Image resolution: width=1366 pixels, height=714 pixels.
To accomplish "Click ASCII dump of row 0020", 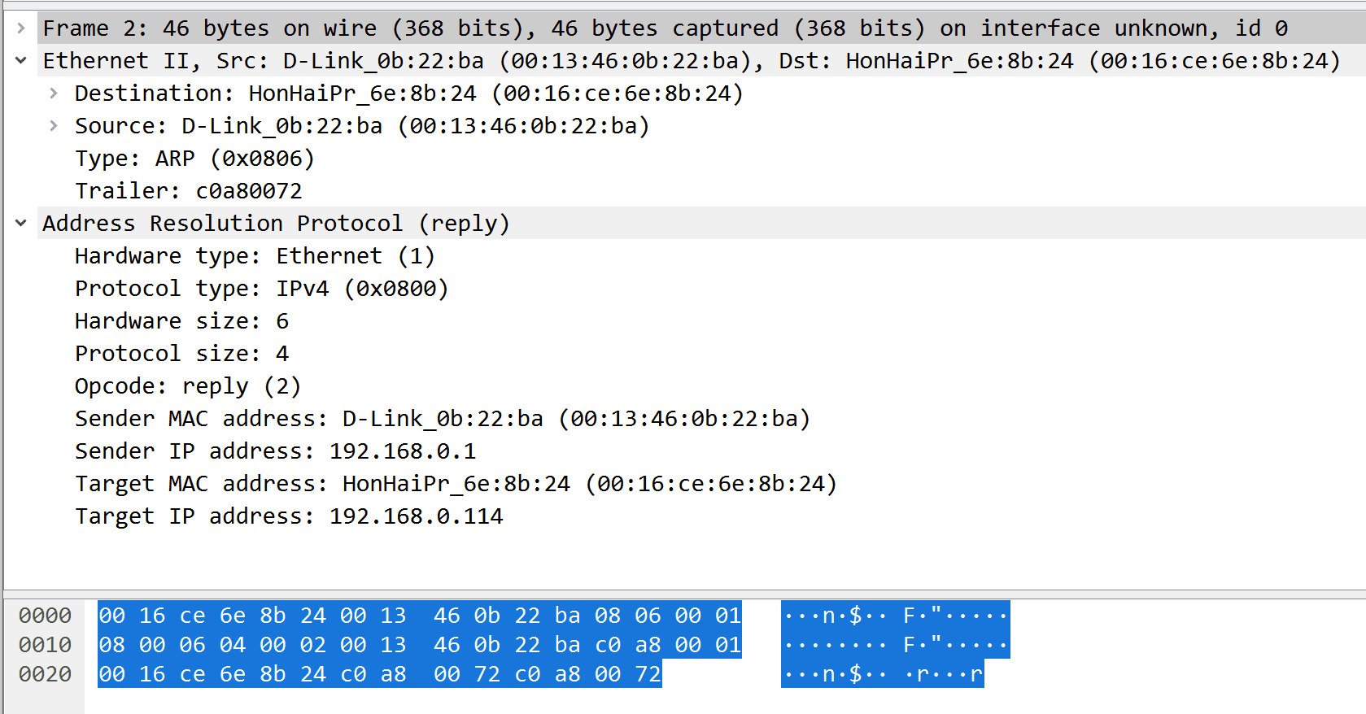I will [x=883, y=674].
